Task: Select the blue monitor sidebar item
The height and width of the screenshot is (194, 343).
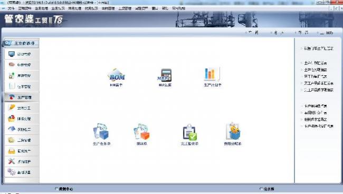Action: [22, 54]
